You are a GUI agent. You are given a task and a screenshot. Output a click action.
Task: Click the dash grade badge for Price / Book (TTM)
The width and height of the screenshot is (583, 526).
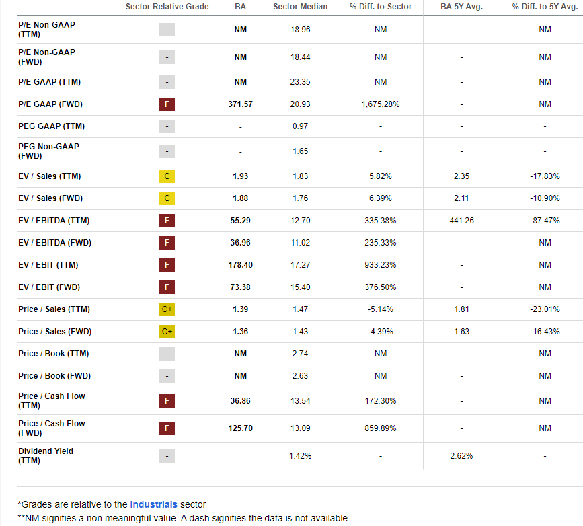[x=167, y=354]
